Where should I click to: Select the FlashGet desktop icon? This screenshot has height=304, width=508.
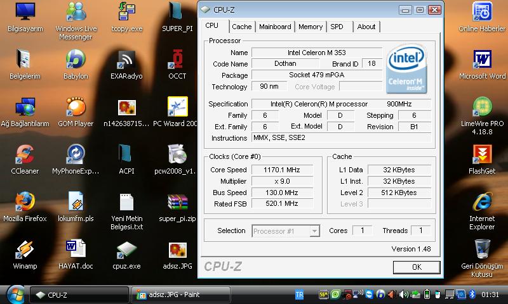[482, 155]
